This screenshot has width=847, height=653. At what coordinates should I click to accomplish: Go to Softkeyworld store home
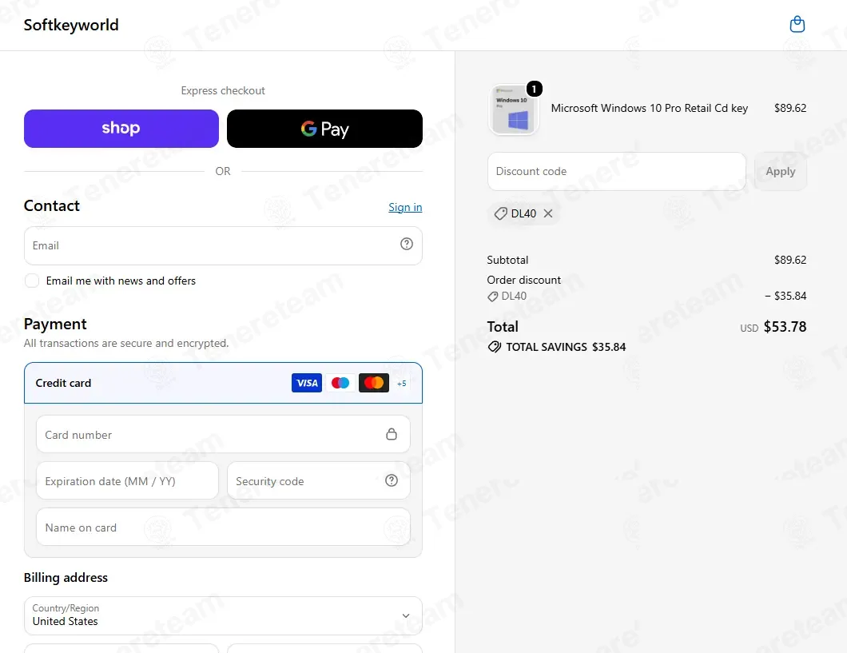pyautogui.click(x=71, y=25)
